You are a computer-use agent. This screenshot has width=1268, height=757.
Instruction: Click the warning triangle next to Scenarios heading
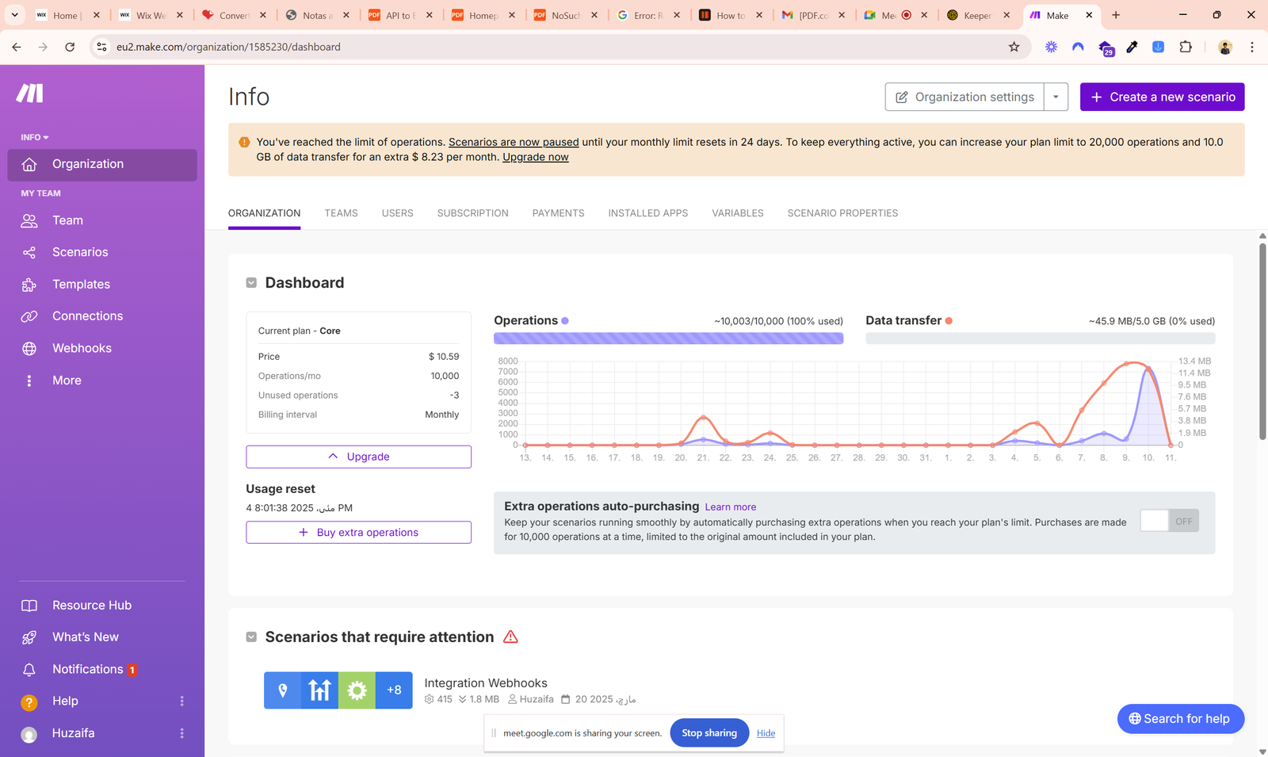click(510, 637)
